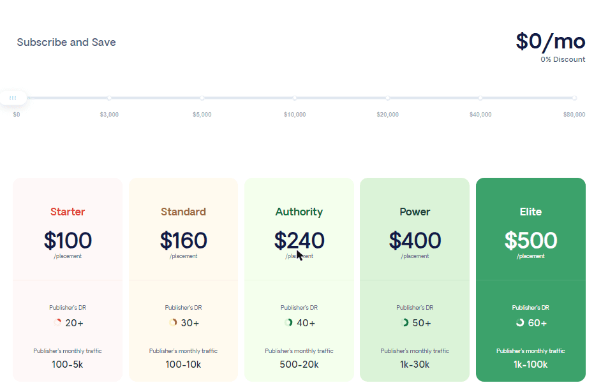Screen dimensions: 594x390
Task: Click the $80,000 slider label
Action: (x=574, y=114)
